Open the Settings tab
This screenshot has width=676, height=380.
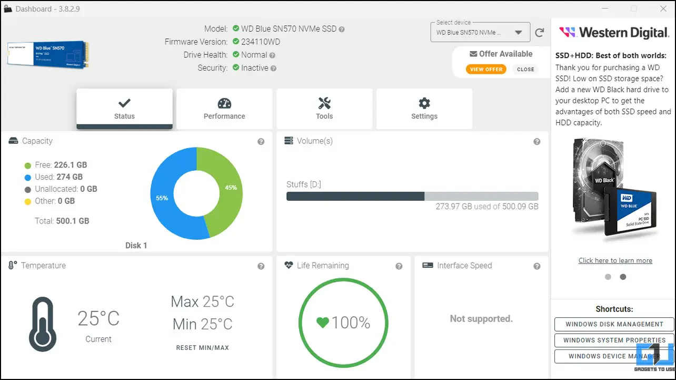(x=424, y=109)
